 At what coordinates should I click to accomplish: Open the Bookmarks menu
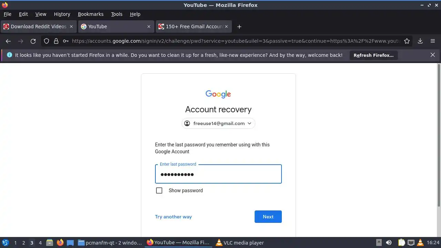pyautogui.click(x=91, y=14)
